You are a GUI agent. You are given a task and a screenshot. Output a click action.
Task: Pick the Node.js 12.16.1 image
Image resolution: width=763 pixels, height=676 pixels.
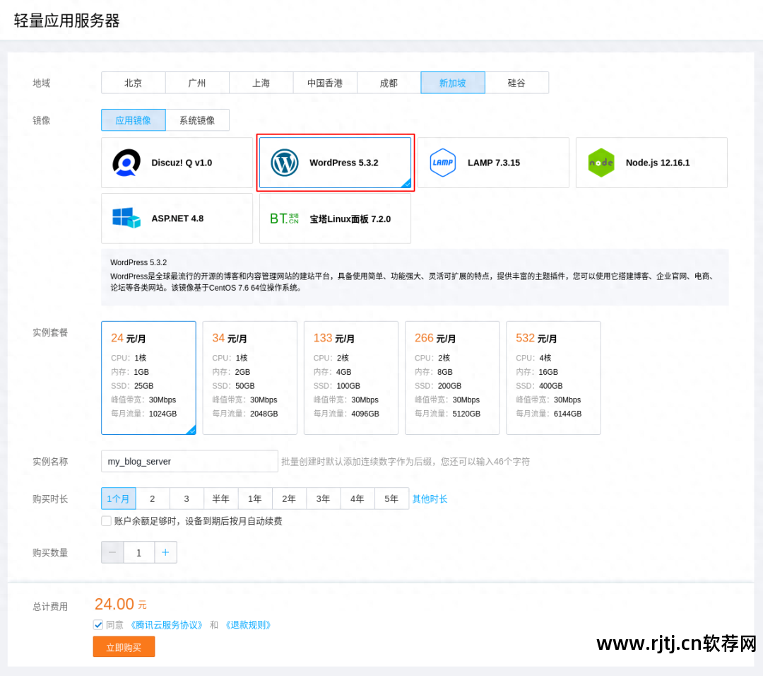tap(651, 162)
